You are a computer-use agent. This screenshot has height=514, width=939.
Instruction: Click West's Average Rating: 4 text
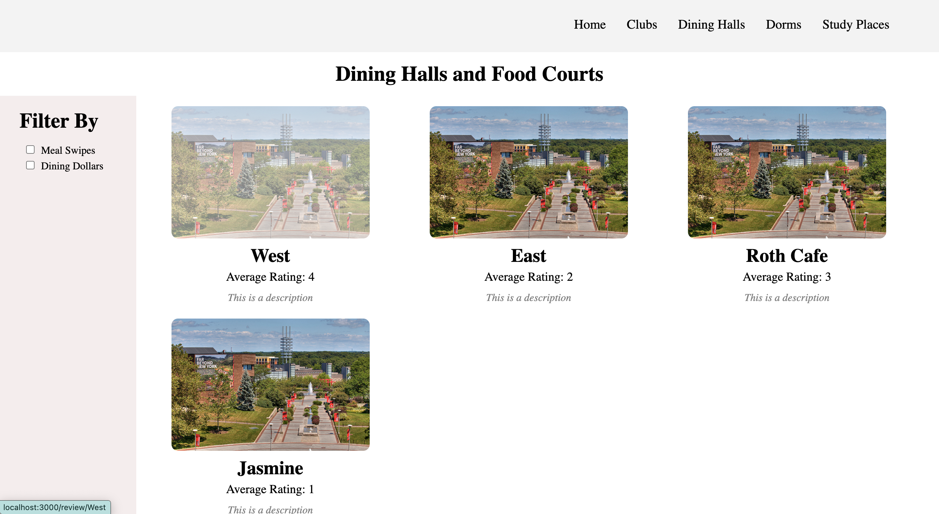tap(270, 277)
